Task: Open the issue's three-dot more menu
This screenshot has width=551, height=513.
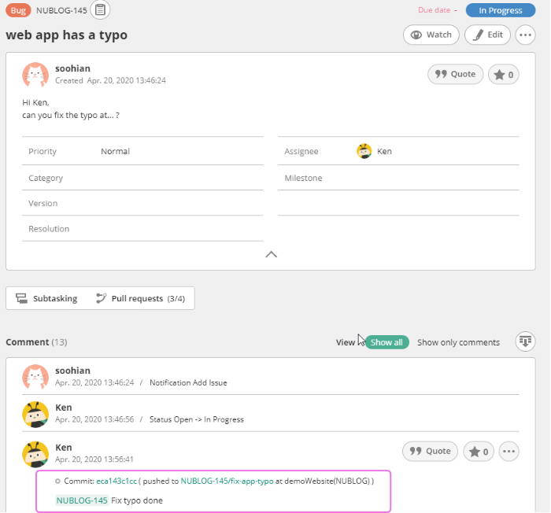Action: pyautogui.click(x=525, y=35)
